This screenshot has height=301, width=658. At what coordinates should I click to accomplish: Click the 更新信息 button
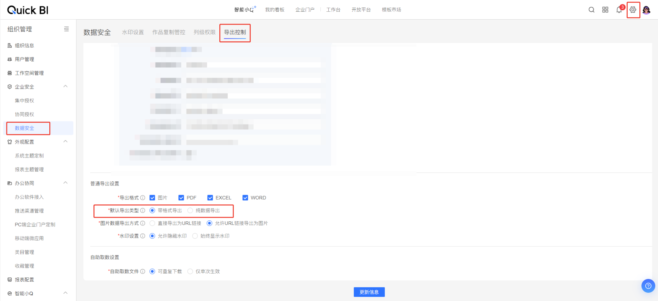coord(369,292)
